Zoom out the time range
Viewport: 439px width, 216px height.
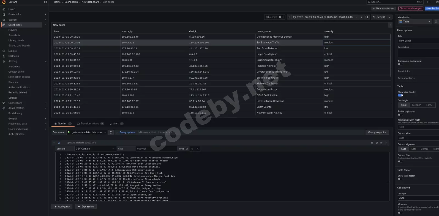click(x=367, y=17)
